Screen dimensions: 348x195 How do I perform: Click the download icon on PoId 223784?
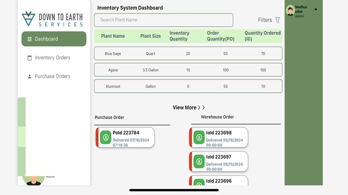(x=106, y=137)
